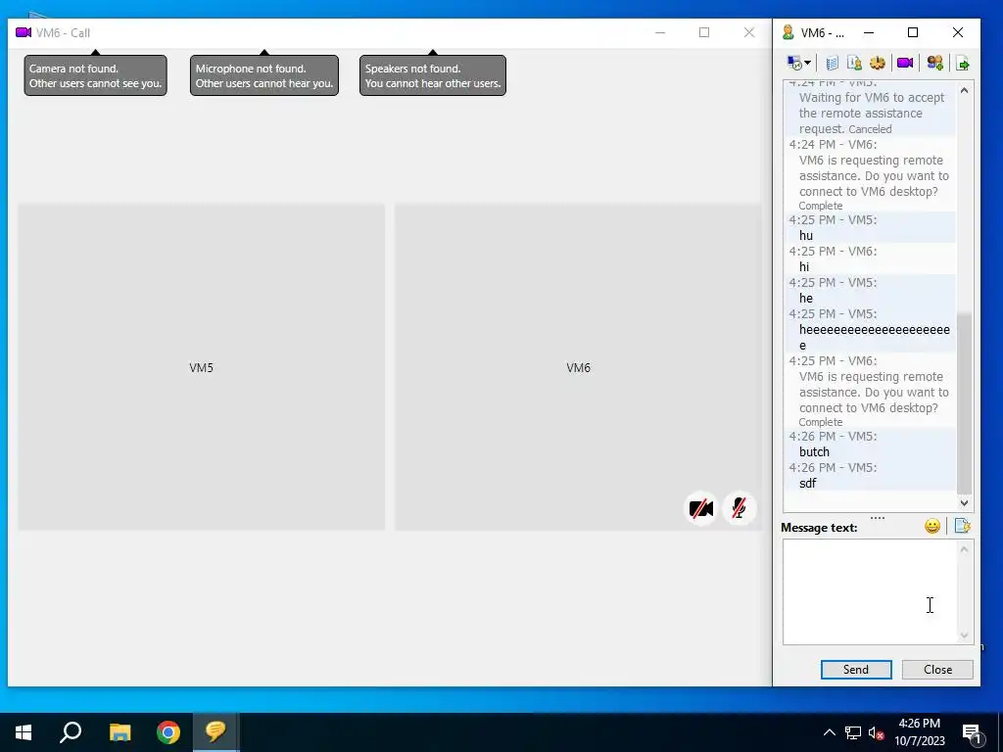Focus the Message text input box

pos(870,591)
